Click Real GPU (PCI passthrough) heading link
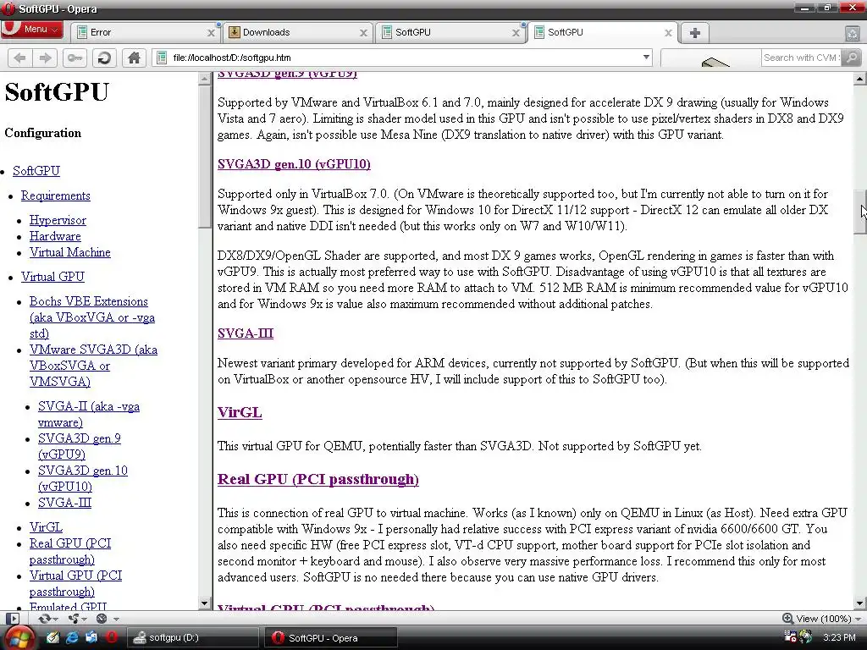867x650 pixels. (x=318, y=479)
